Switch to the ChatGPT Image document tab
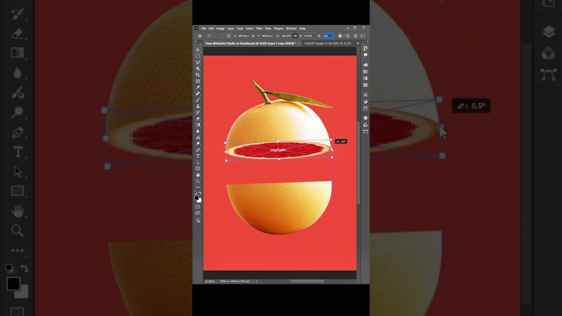Image resolution: width=562 pixels, height=316 pixels. pyautogui.click(x=328, y=43)
